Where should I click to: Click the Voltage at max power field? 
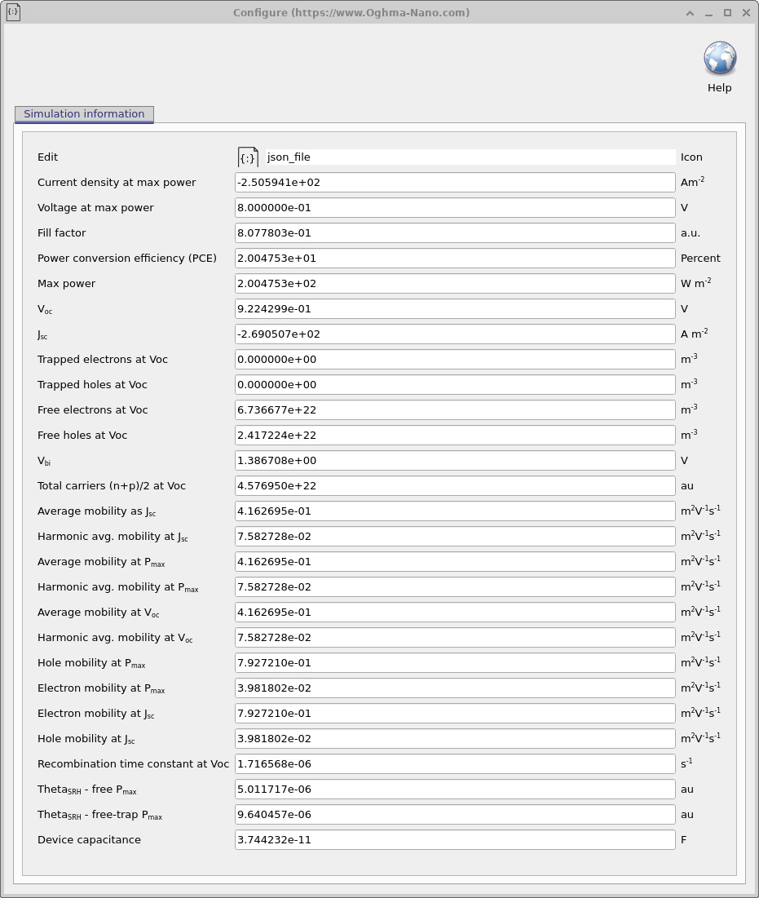(455, 207)
